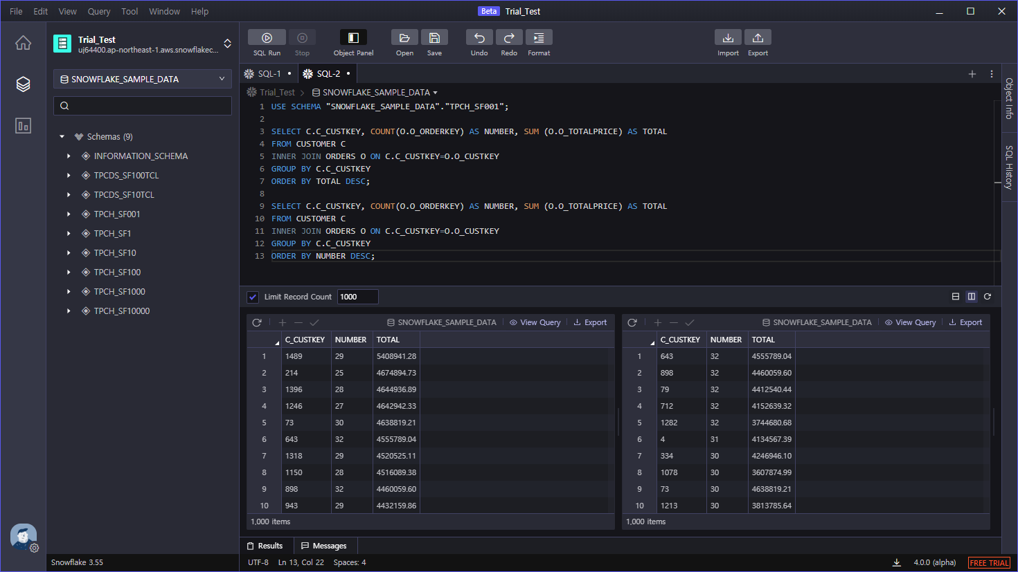
Task: Expand the TPCH_SF001 schema
Action: [x=68, y=214]
